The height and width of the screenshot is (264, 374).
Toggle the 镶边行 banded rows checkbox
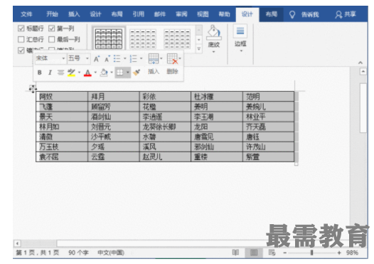(x=21, y=50)
